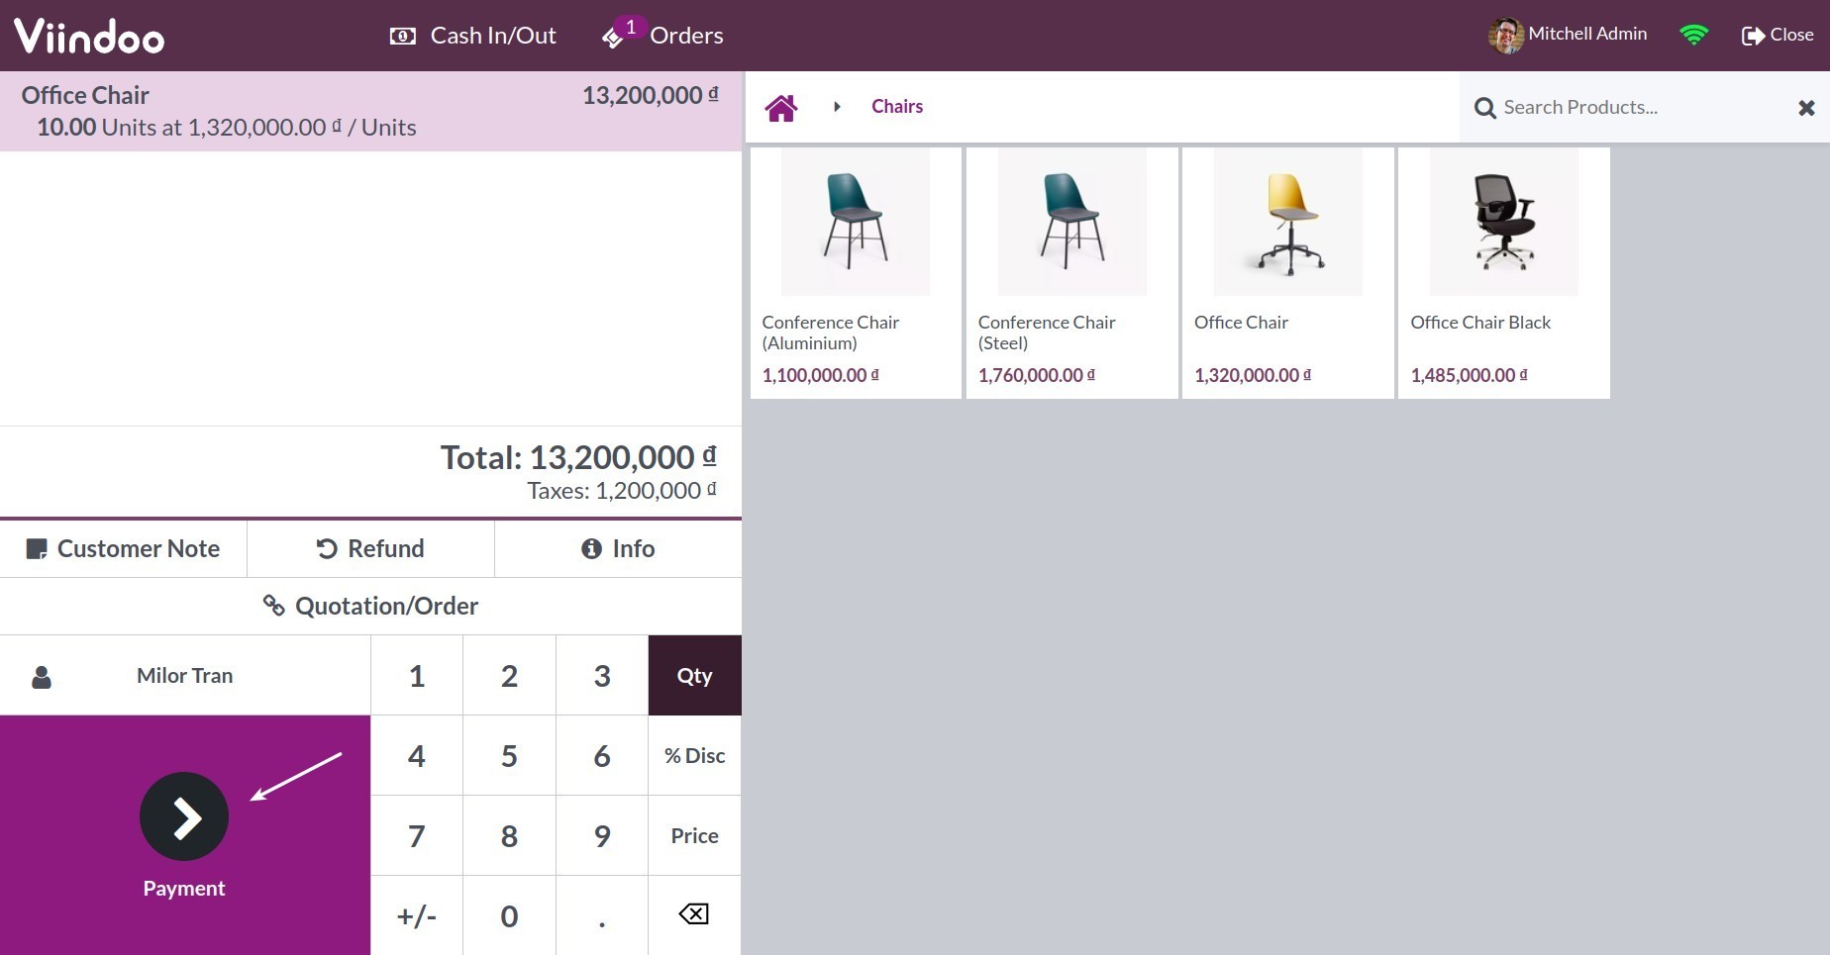Click the round Payment arrow button
Image resolution: width=1830 pixels, height=955 pixels.
184,816
